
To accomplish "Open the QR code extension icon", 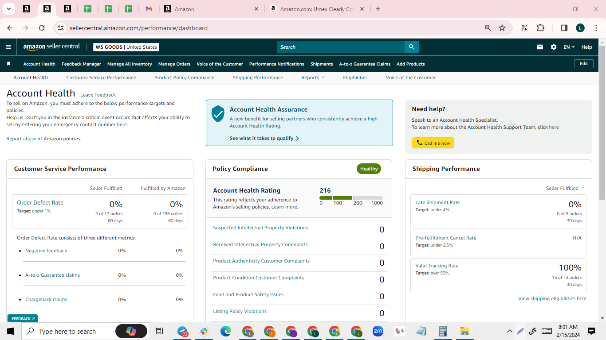I will tap(524, 28).
